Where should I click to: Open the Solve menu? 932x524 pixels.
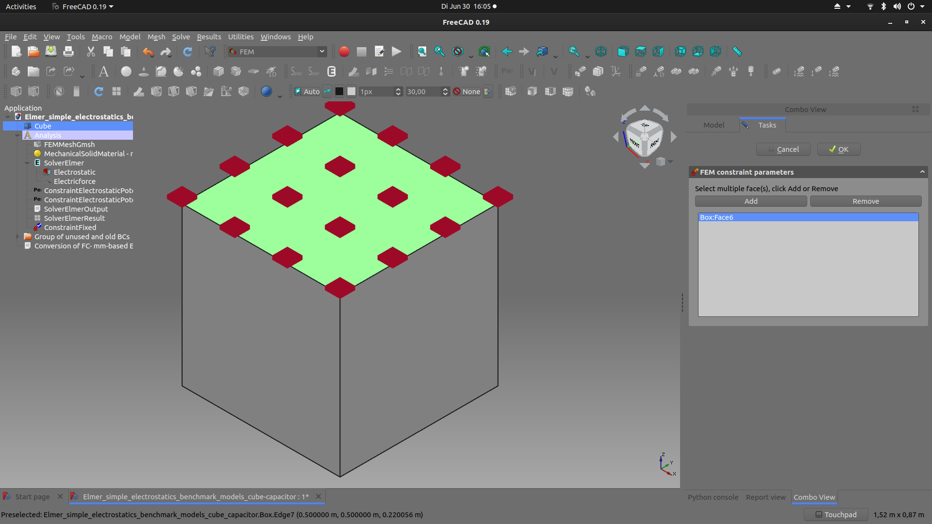181,37
